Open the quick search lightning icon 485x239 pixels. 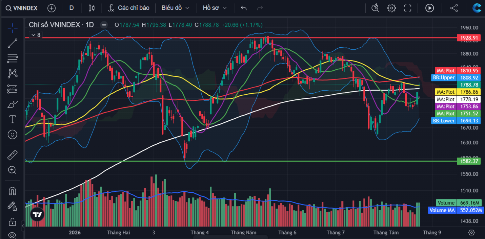tap(375, 8)
